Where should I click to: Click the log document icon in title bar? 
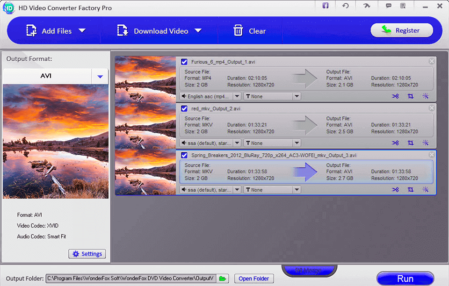(x=403, y=6)
